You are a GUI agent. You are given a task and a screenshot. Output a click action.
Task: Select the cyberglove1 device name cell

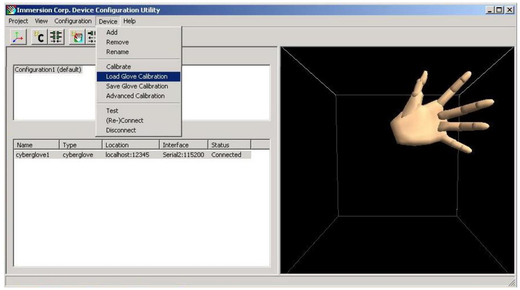point(33,155)
